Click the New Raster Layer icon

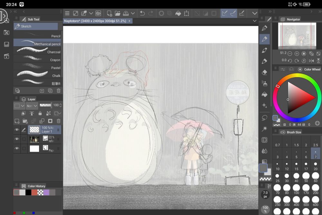pyautogui.click(x=17, y=121)
